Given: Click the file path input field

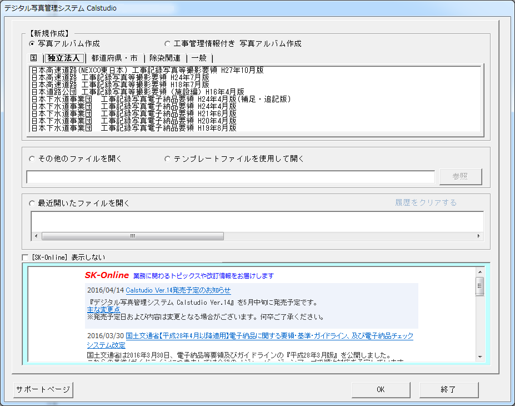Looking at the screenshot, I should point(231,177).
